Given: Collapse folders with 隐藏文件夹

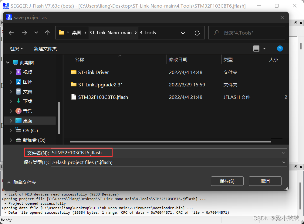Looking at the screenshot, I should pyautogui.click(x=22, y=182).
